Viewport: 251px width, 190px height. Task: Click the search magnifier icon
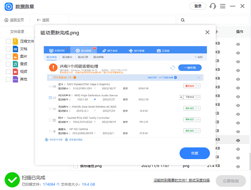coord(182,20)
